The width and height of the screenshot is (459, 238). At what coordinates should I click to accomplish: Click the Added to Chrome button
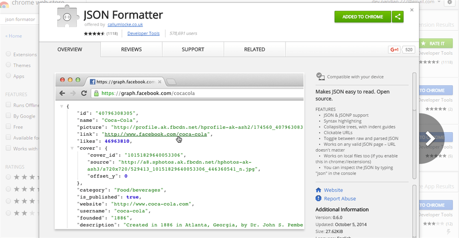[x=363, y=17]
